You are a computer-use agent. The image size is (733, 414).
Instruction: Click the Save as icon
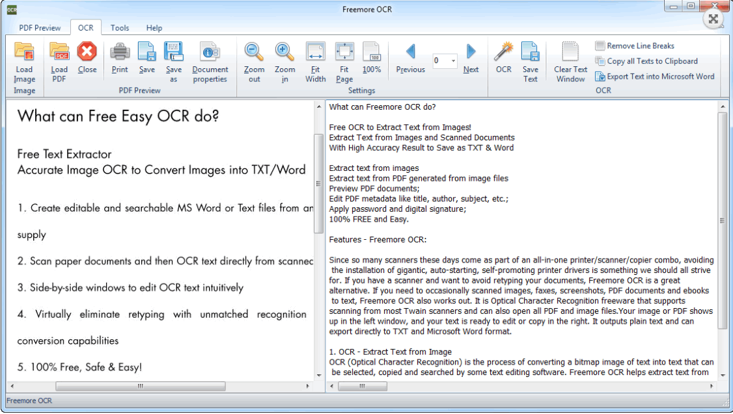173,51
